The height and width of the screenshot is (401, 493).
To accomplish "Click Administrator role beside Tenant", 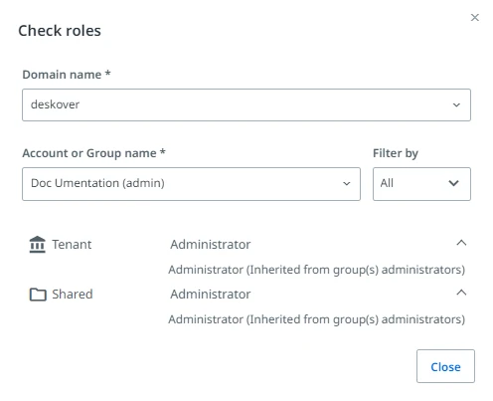I will (x=211, y=245).
